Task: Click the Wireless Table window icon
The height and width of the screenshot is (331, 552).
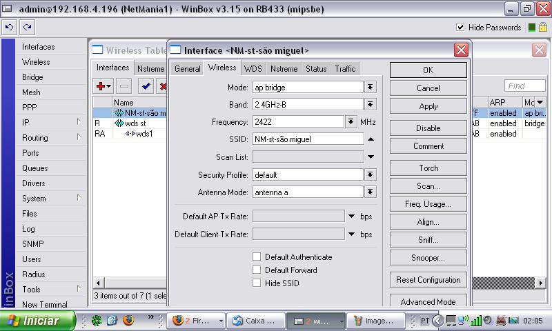Action: pyautogui.click(x=97, y=50)
